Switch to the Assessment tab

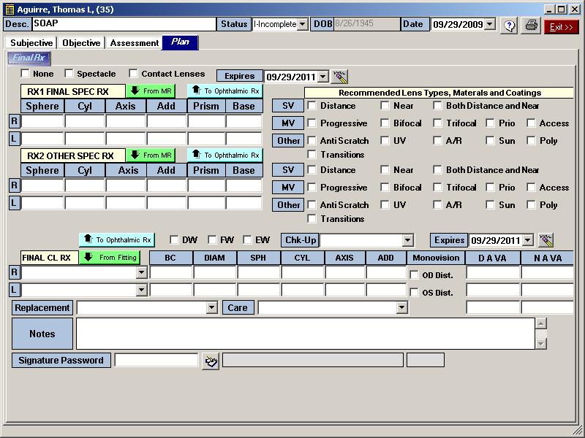click(134, 43)
